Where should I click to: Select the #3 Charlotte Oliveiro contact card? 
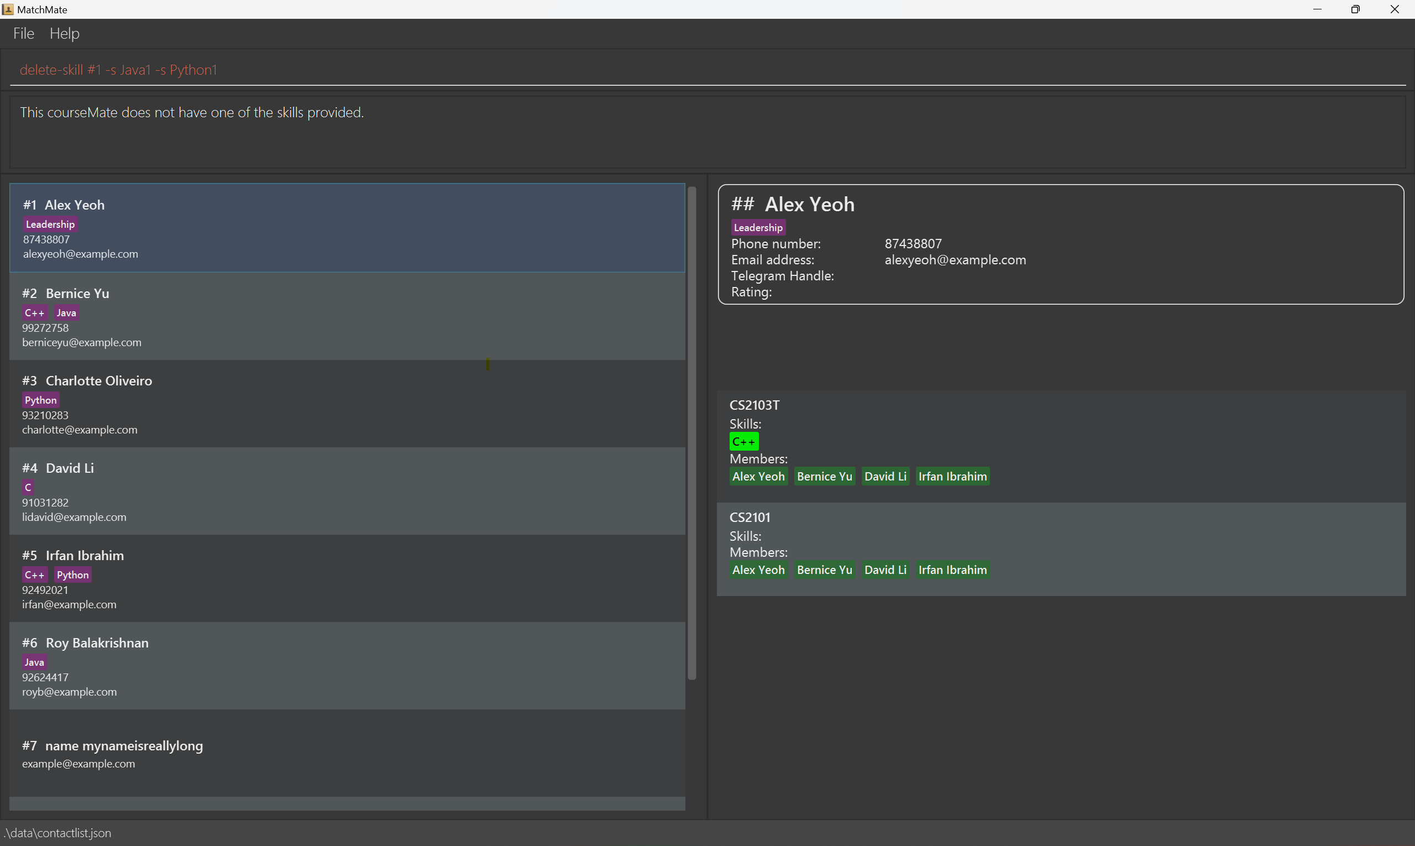tap(347, 403)
